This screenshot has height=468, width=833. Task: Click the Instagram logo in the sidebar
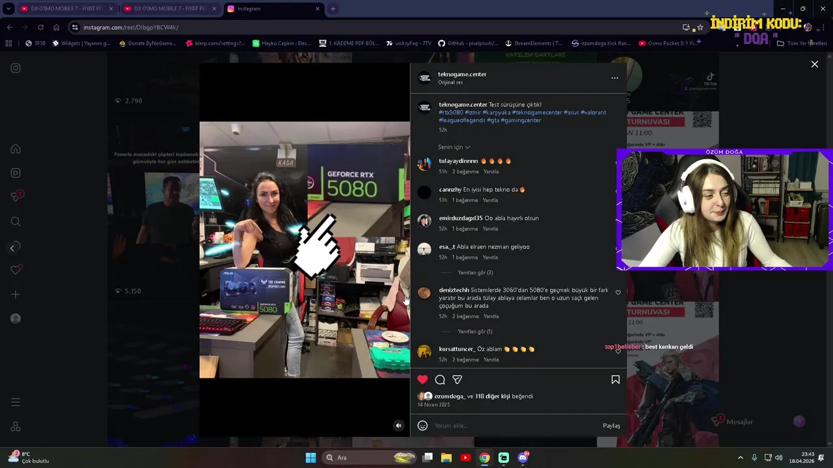16,68
